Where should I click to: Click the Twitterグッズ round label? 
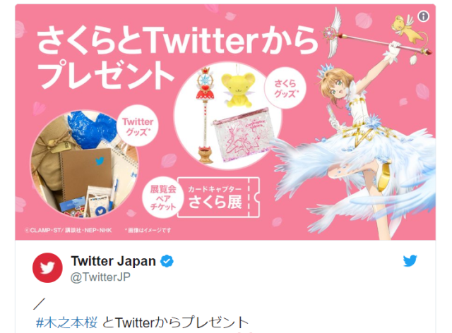(138, 126)
